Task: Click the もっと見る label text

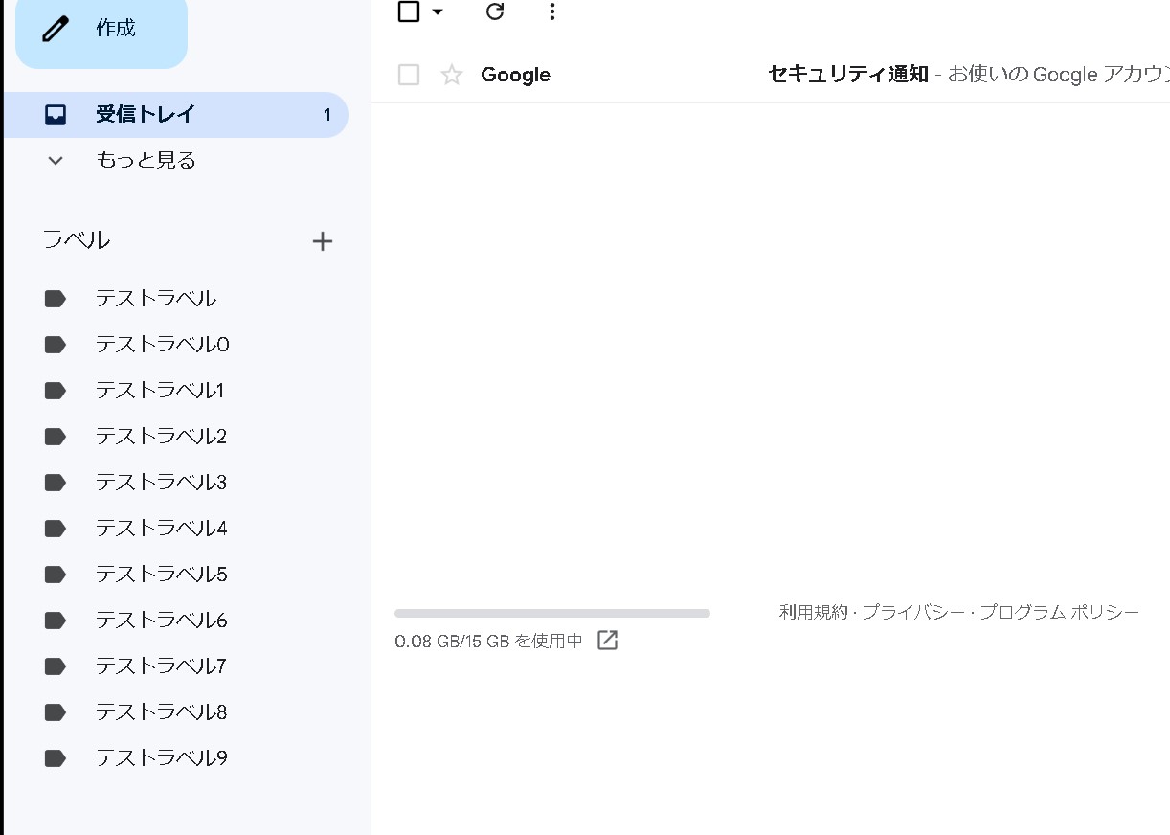Action: click(146, 160)
